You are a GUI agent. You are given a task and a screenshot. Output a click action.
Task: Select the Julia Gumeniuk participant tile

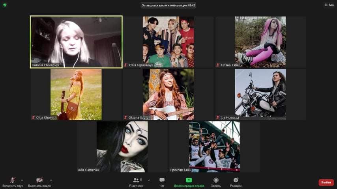[122, 146]
